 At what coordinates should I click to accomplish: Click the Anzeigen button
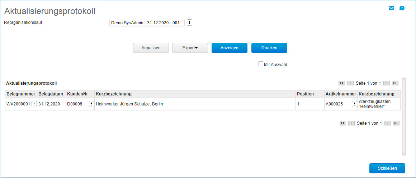coord(230,48)
